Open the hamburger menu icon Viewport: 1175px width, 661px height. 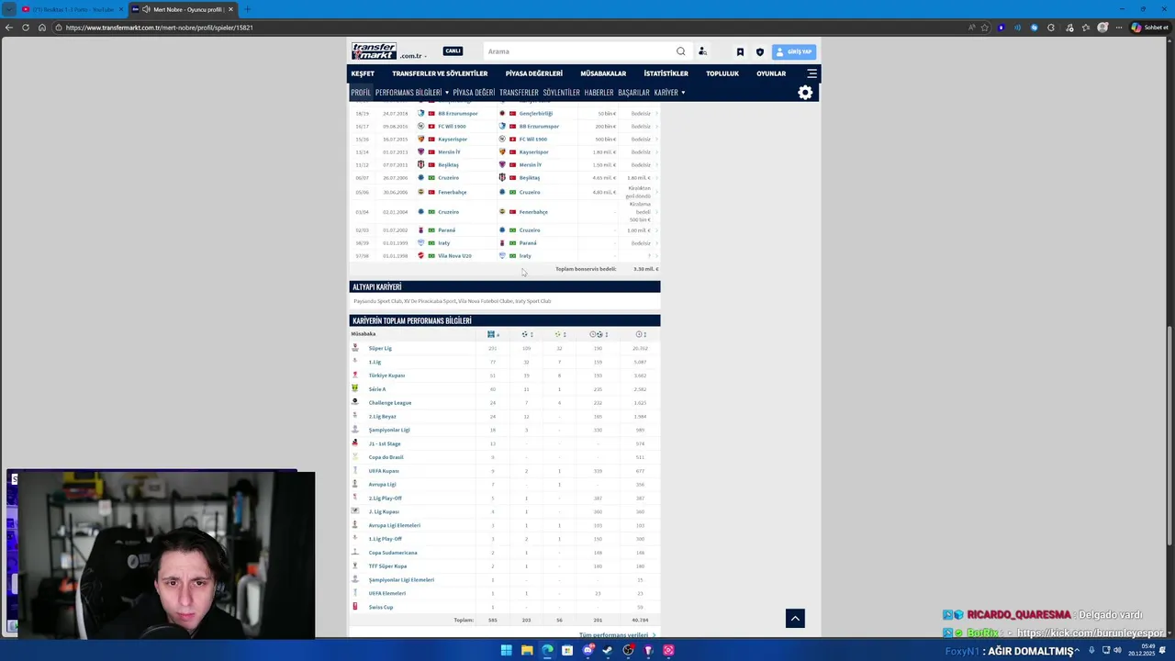[811, 73]
